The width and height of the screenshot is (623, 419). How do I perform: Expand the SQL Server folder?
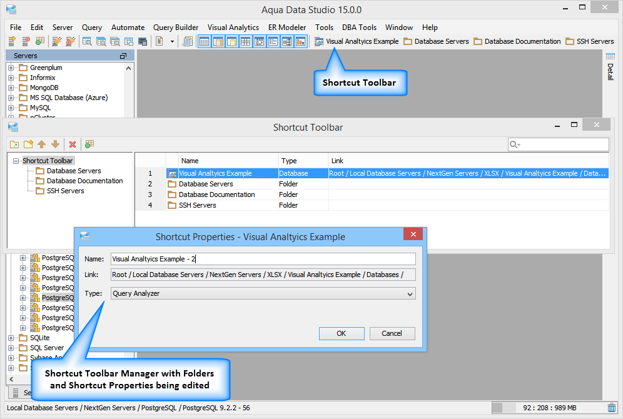[11, 348]
